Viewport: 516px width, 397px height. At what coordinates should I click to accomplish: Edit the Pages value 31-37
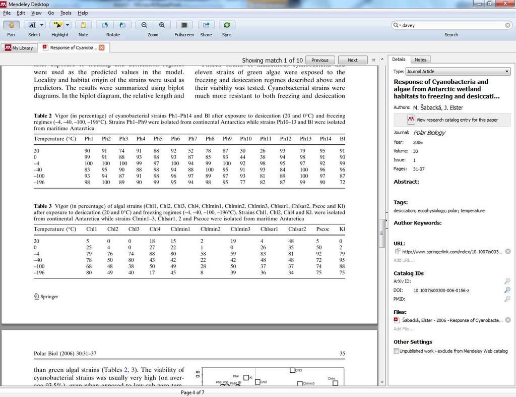point(419,169)
